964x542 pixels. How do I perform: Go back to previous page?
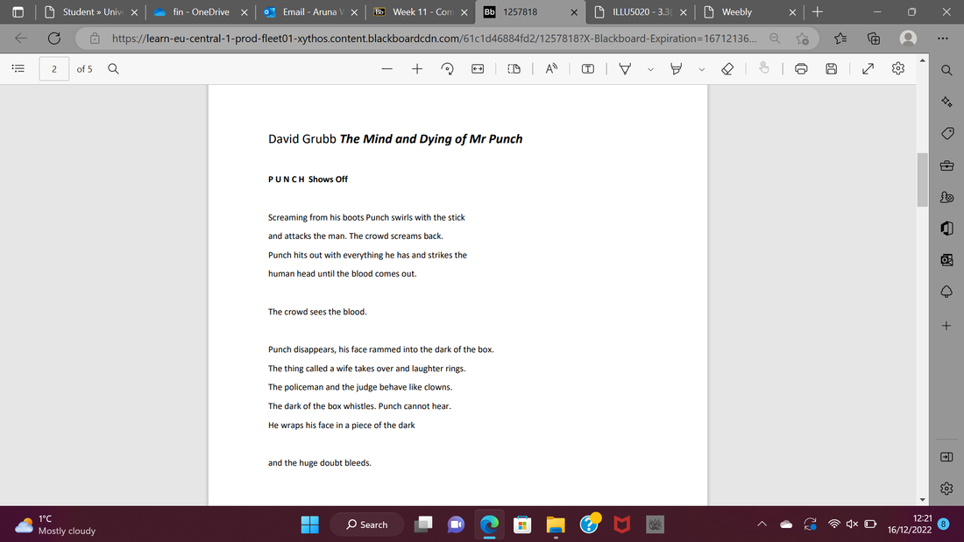[x=21, y=39]
